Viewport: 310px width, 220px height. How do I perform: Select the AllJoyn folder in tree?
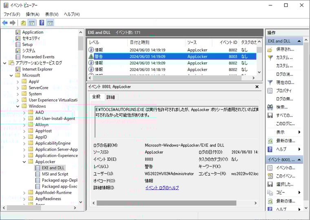point(42,124)
